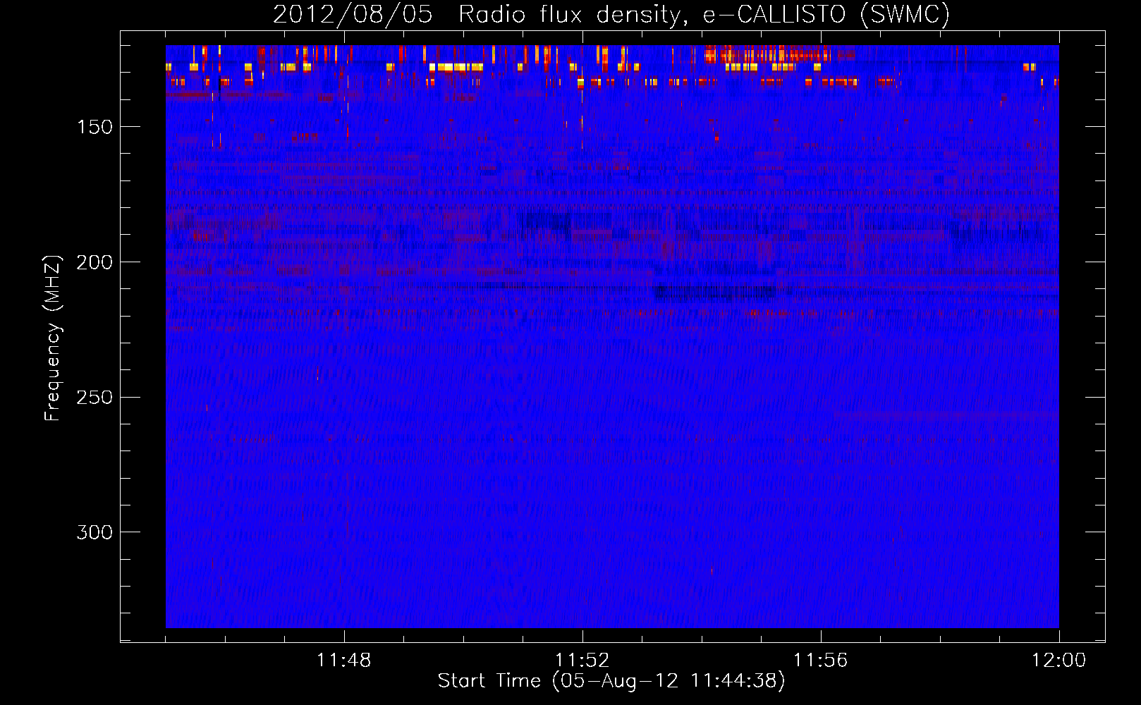This screenshot has height=705, width=1141.
Task: Click the 11:48 time tick label
Action: click(x=344, y=661)
